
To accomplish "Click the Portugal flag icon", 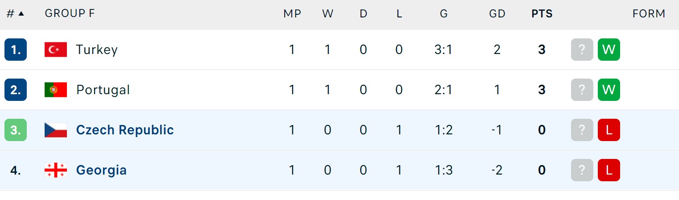I will 56,90.
